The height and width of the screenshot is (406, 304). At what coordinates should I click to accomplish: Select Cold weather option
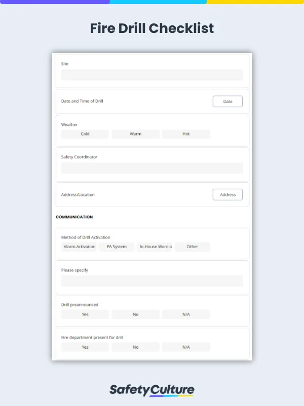pos(85,134)
